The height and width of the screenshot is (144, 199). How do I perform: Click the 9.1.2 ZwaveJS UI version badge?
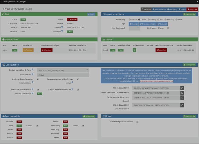pyautogui.click(x=39, y=94)
